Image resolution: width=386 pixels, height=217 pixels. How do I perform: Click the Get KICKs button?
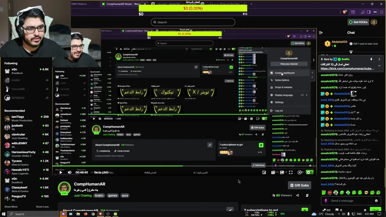tap(358, 22)
